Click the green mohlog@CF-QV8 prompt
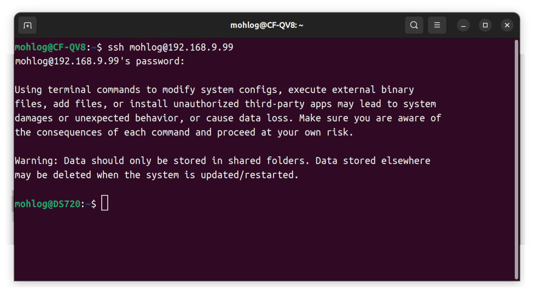 [x=50, y=48]
